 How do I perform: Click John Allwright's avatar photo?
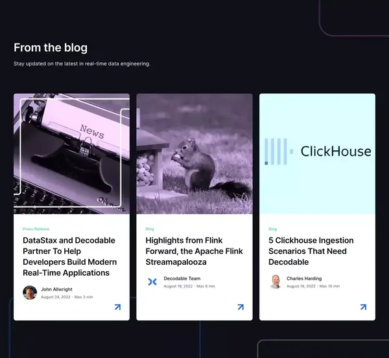coord(30,293)
